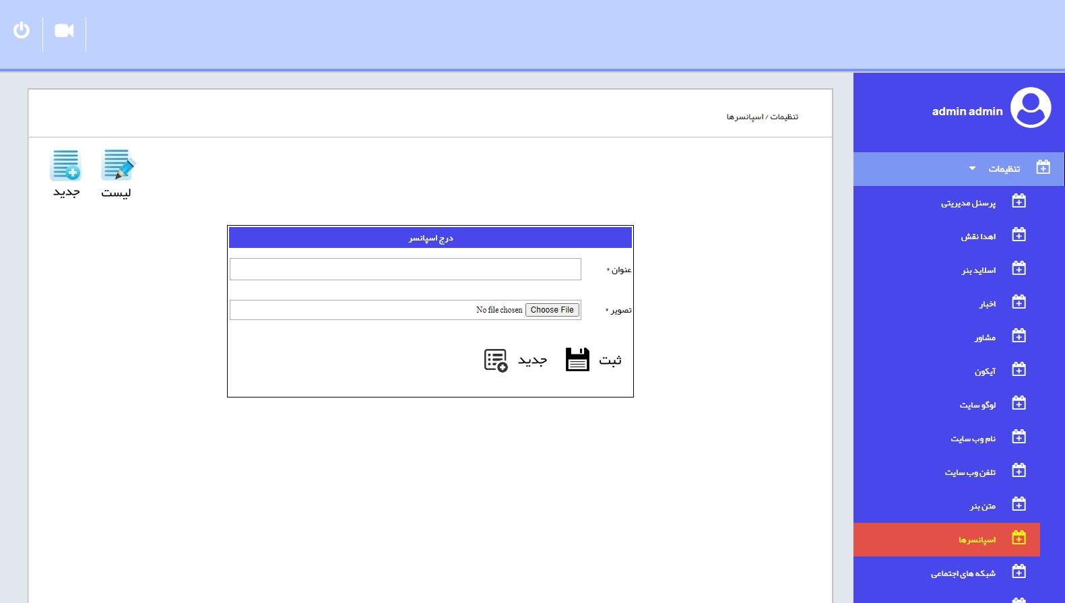Click calendar icon next to اخبار
The height and width of the screenshot is (603, 1065).
click(x=1019, y=303)
